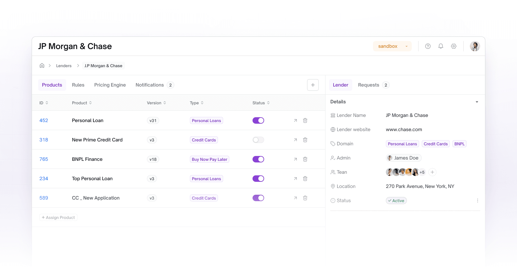
Task: Click the plus button beside Notifications tab
Action: [x=313, y=85]
